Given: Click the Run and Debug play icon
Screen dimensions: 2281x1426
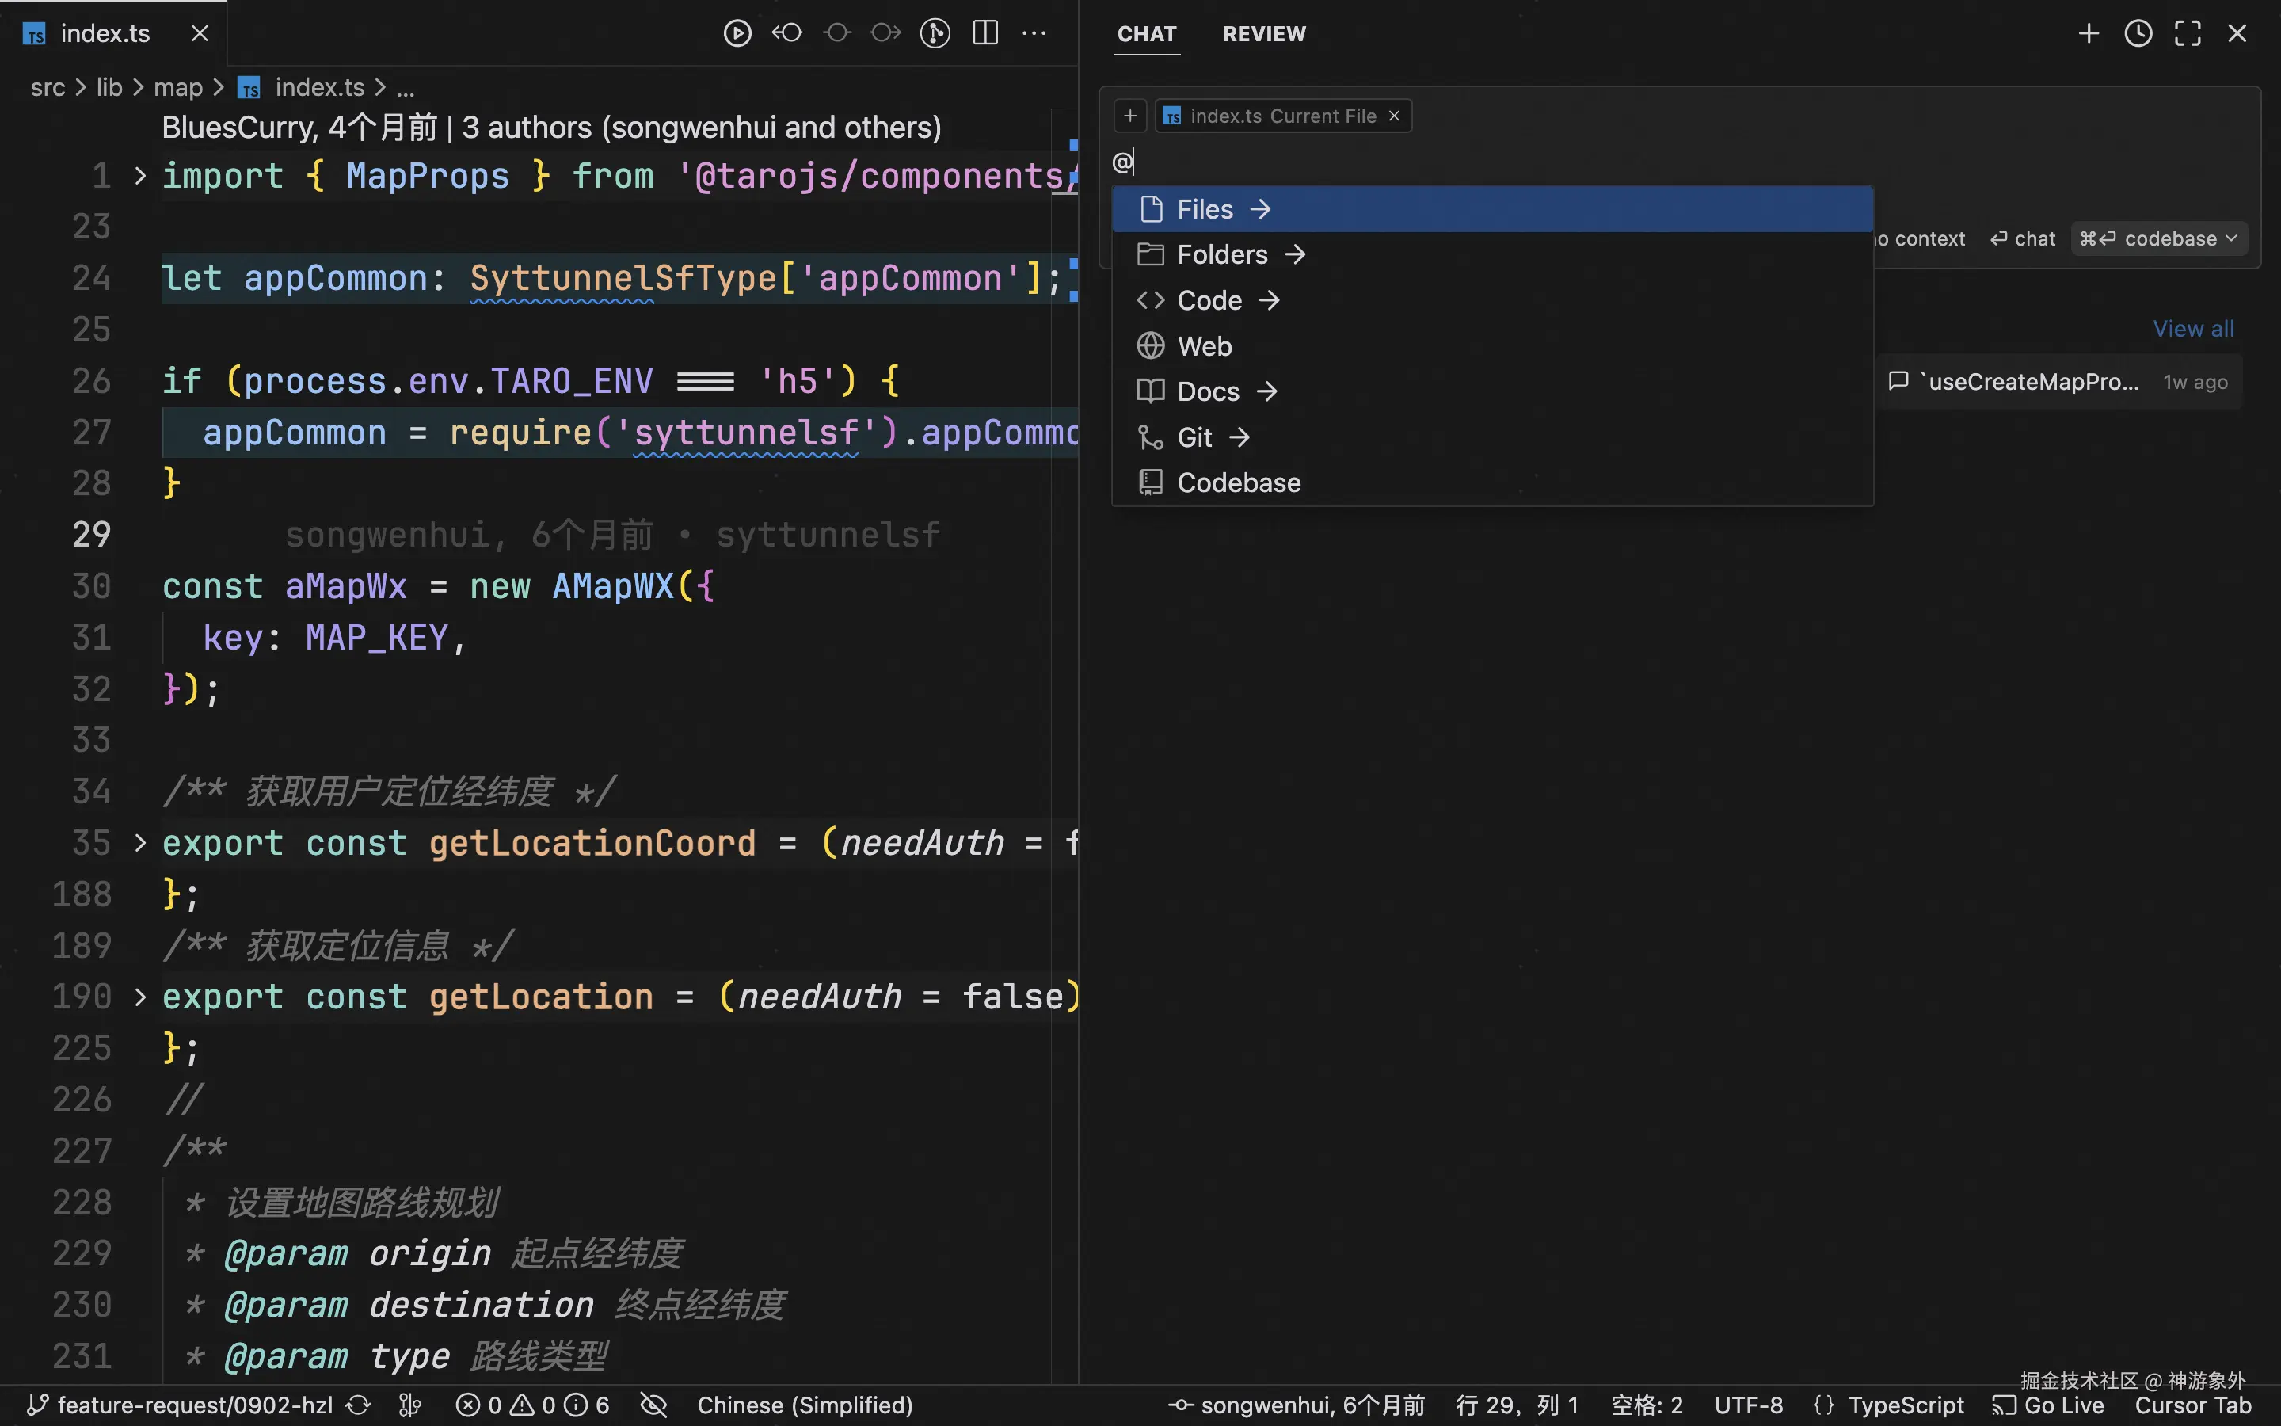Looking at the screenshot, I should pyautogui.click(x=737, y=34).
